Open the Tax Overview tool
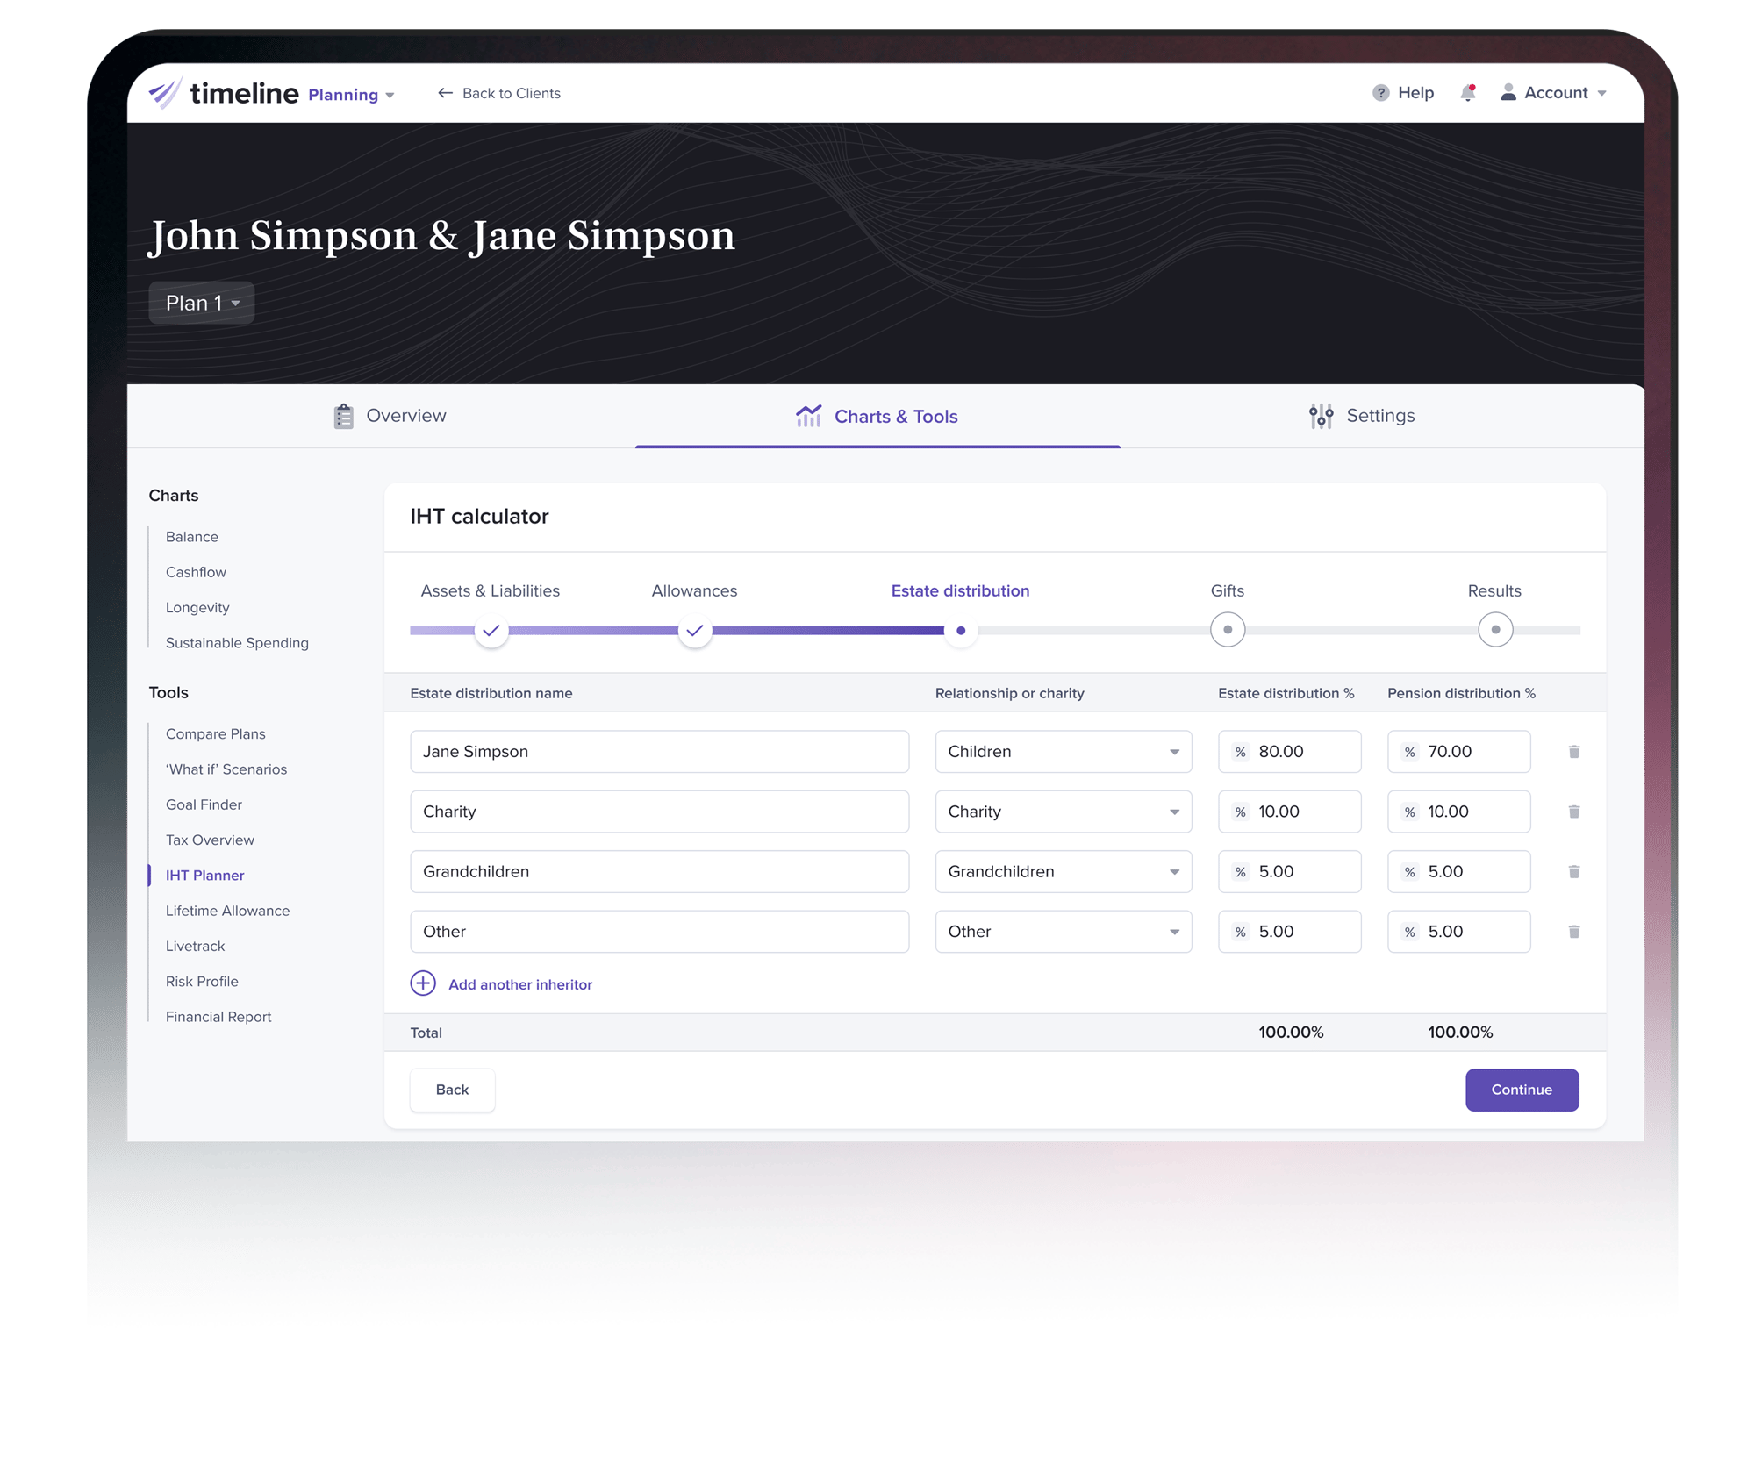 pyautogui.click(x=210, y=840)
